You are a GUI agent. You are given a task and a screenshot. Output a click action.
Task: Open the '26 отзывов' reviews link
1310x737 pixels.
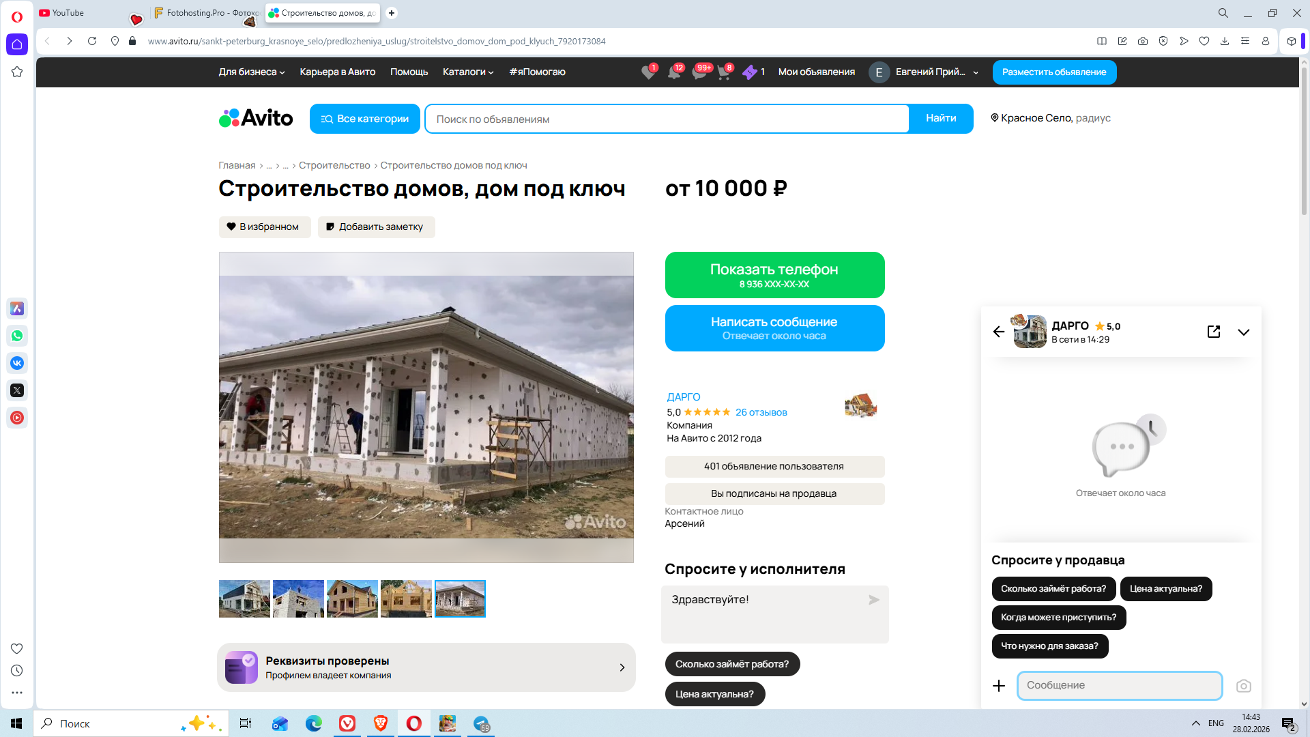pos(761,412)
